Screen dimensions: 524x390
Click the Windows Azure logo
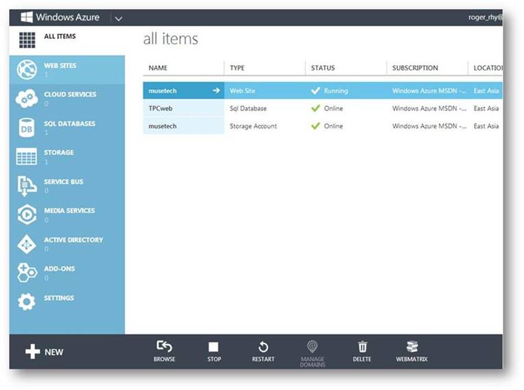pos(60,17)
